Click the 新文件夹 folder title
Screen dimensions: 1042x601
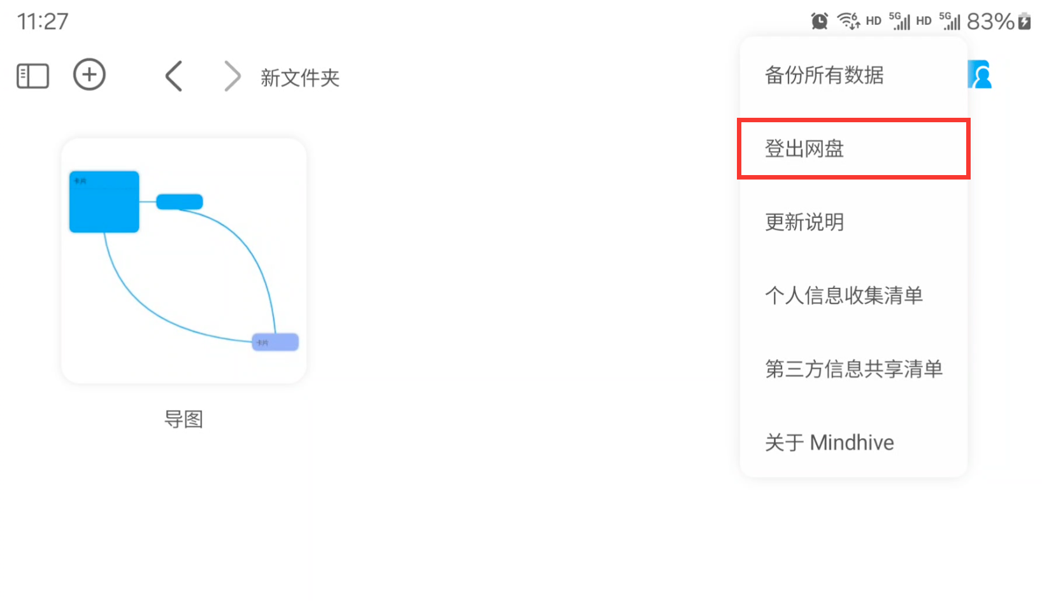(x=299, y=78)
